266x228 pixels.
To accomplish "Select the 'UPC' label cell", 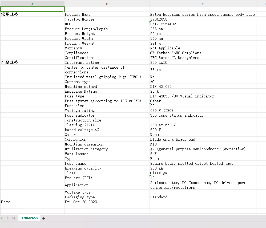I will click(107, 24).
